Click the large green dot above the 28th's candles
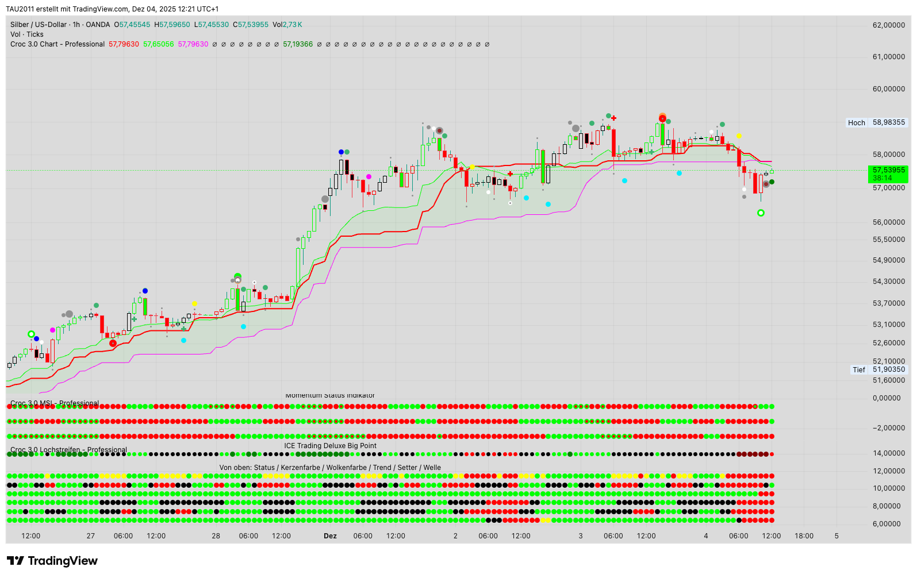 (237, 276)
